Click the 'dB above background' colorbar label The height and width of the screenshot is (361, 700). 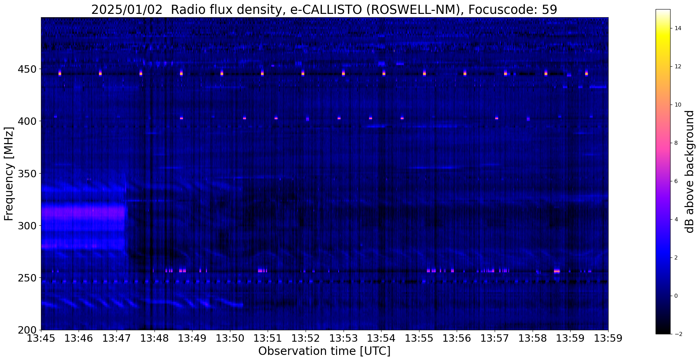click(x=690, y=172)
